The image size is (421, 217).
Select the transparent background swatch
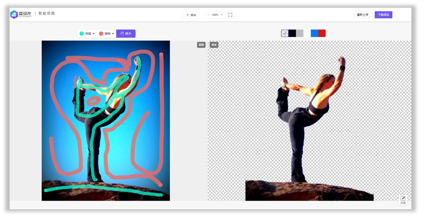[285, 33]
